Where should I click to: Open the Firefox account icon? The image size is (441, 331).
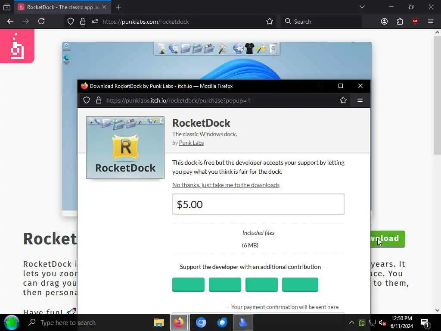[384, 22]
